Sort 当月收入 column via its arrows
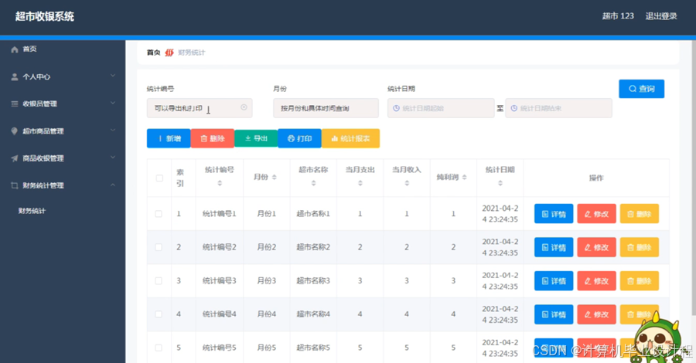 click(407, 183)
